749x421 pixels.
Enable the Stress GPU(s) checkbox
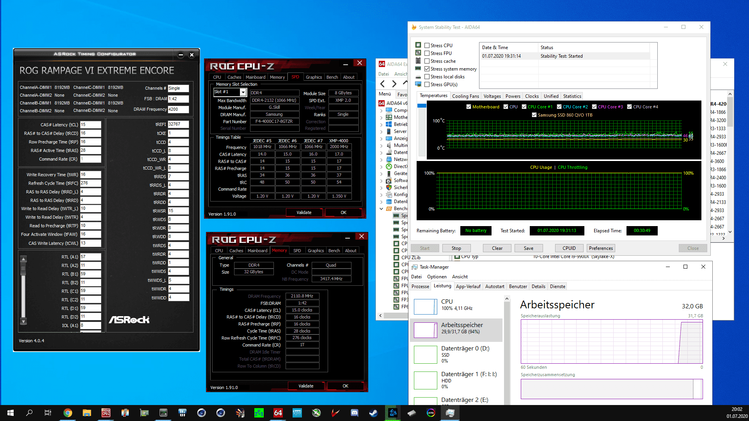click(427, 85)
